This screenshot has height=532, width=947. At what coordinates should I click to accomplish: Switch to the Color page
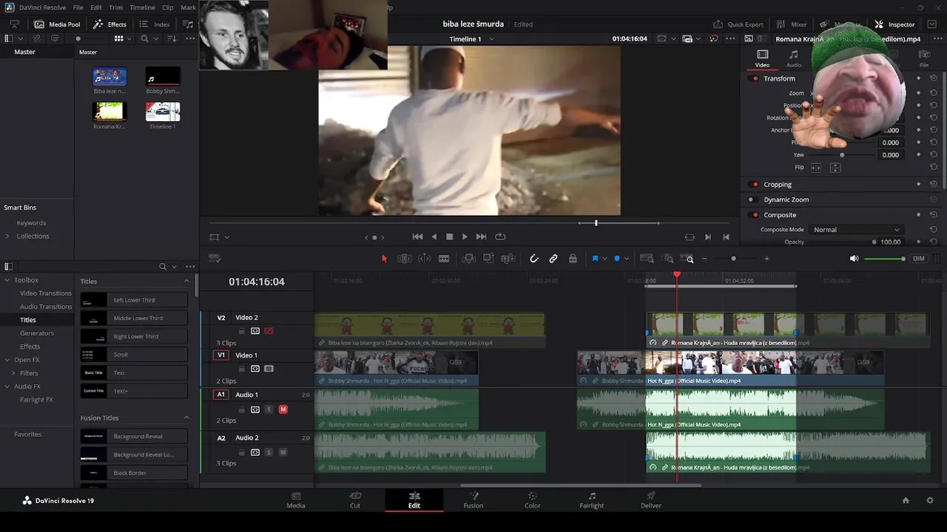tap(533, 500)
